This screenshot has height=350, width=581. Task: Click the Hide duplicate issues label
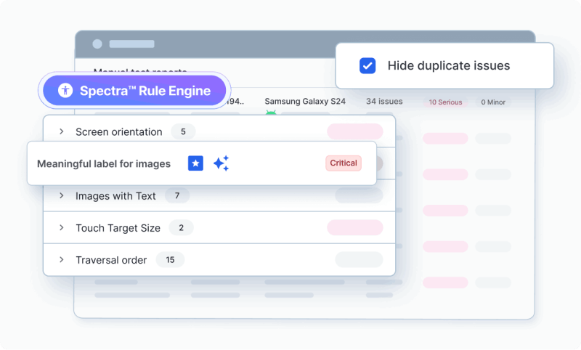point(449,65)
